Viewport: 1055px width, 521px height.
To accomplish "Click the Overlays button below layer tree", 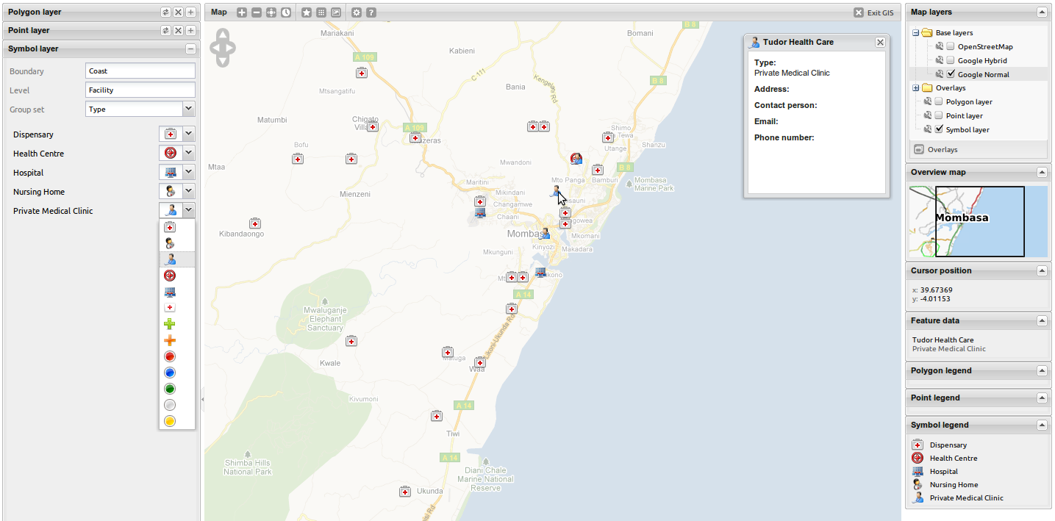I will pyautogui.click(x=937, y=149).
